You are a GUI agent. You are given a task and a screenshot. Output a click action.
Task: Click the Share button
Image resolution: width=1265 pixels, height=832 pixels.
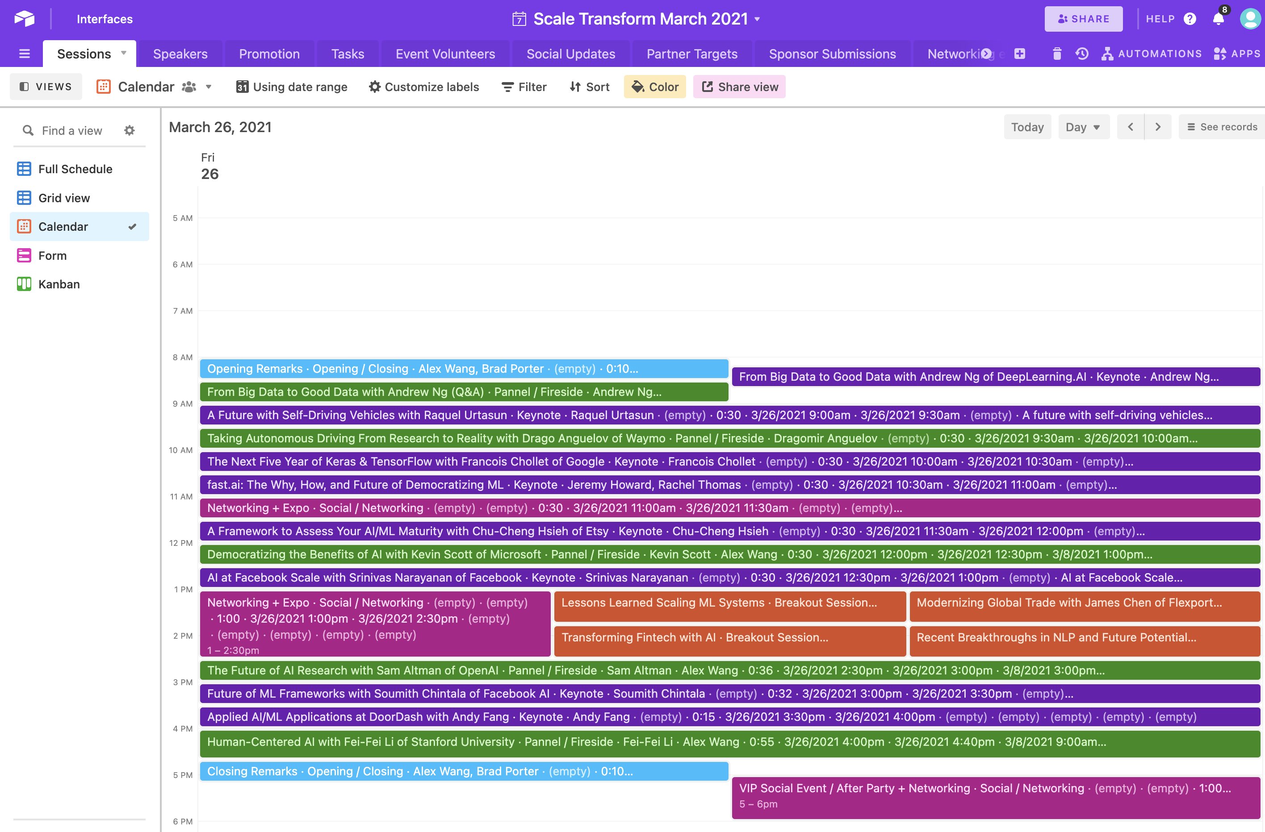coord(1083,19)
